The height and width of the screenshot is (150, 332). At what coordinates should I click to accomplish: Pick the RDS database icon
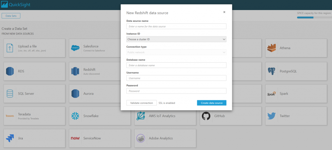point(10,71)
